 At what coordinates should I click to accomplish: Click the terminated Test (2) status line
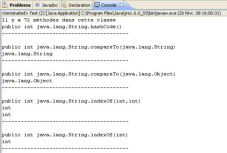click(x=112, y=13)
